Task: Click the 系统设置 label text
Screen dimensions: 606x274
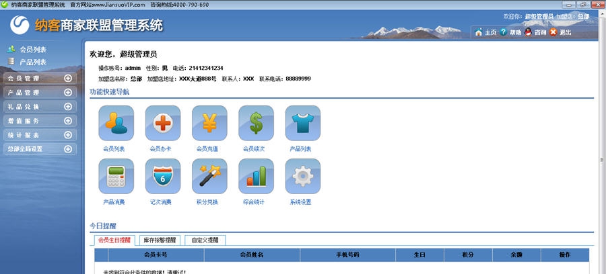Action: click(300, 202)
